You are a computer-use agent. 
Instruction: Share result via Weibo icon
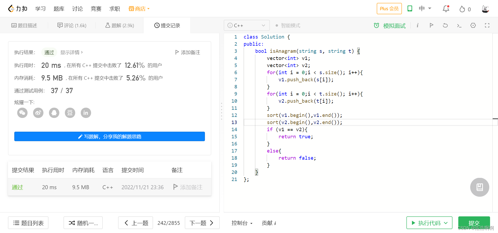(38, 113)
